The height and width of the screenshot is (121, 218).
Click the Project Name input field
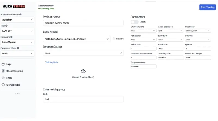coord(83,23)
